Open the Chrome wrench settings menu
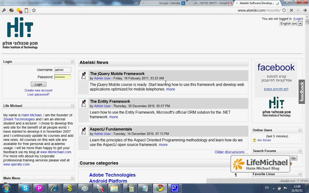The height and width of the screenshot is (193, 309). [x=4, y=10]
